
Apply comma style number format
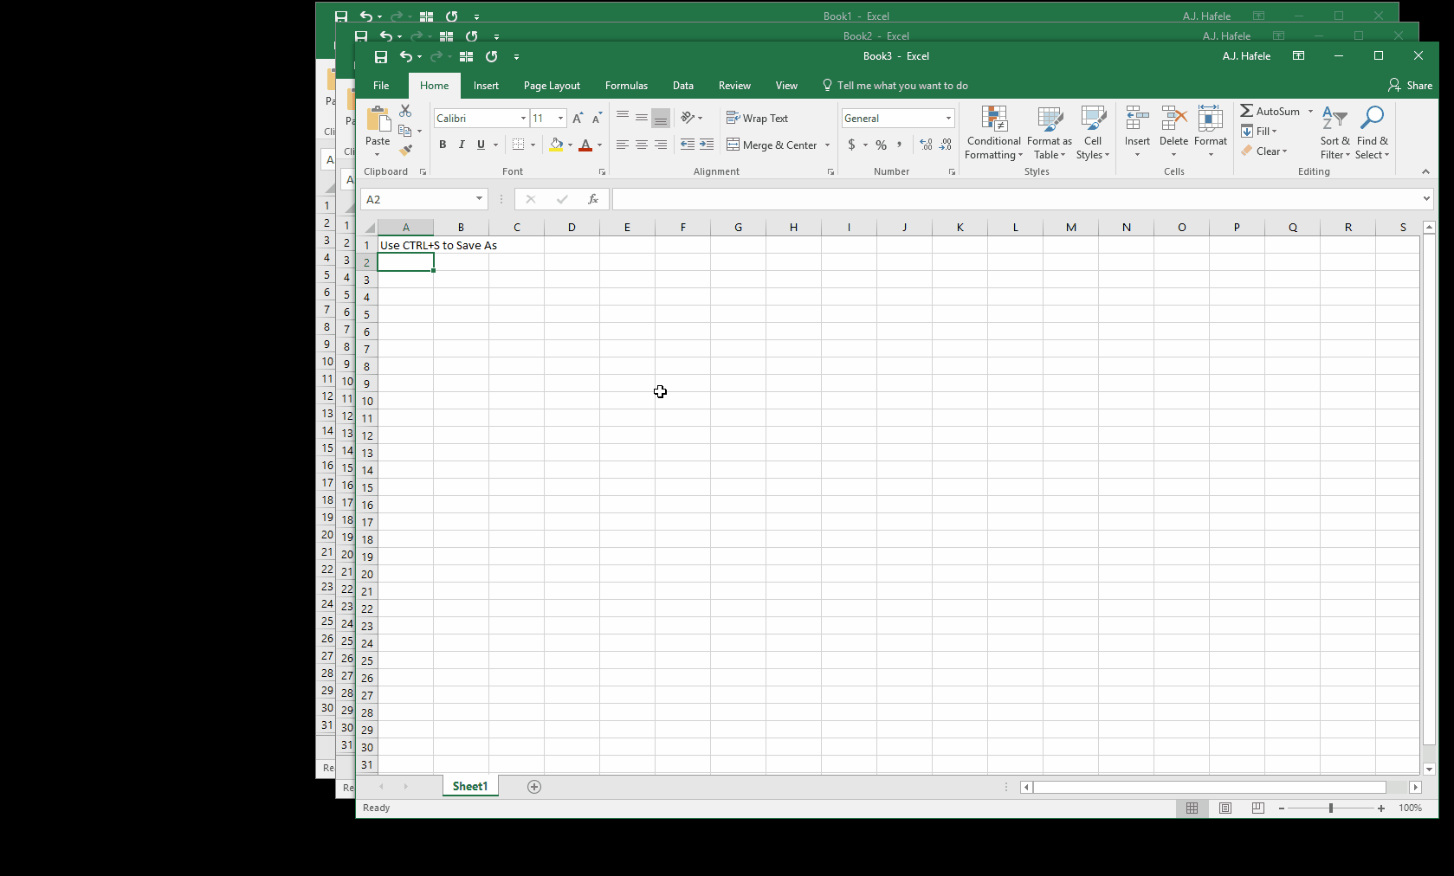point(900,145)
